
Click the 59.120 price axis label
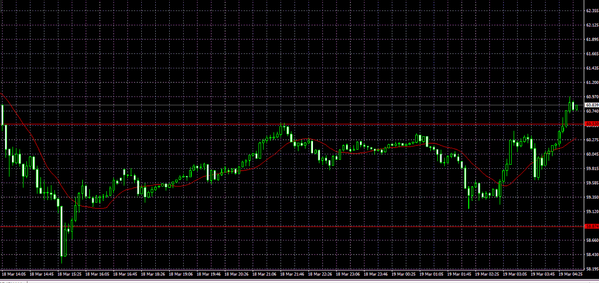592,212
